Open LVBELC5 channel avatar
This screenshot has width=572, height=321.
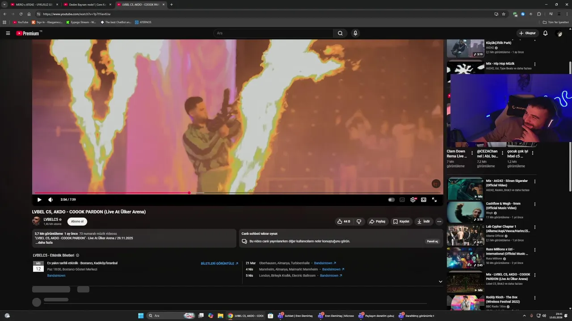point(36,221)
